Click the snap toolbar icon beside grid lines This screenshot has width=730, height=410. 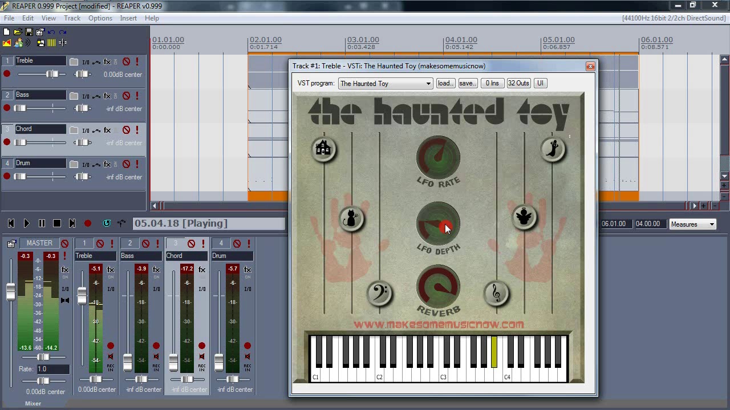[x=63, y=43]
